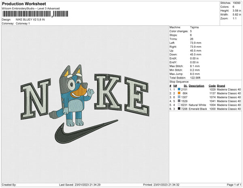Click the Natural White description text
This screenshot has width=243, height=188.
tap(197, 105)
